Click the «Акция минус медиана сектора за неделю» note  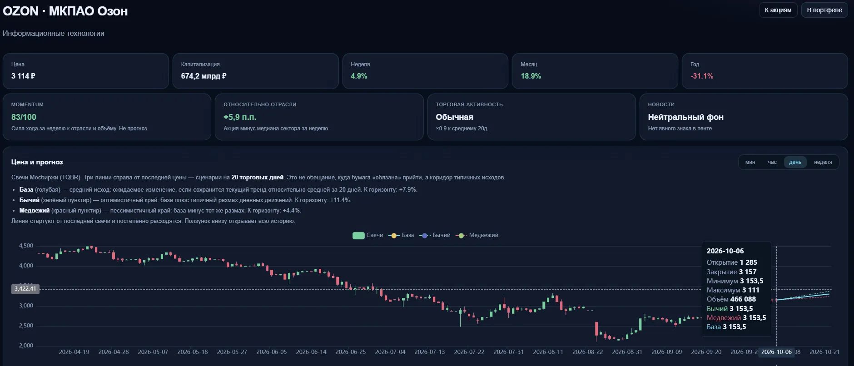pyautogui.click(x=276, y=129)
